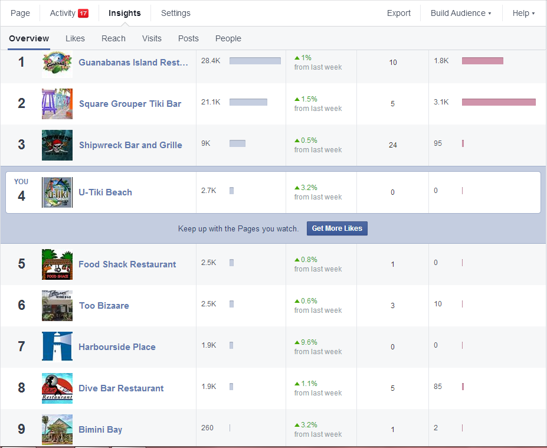547x448 pixels.
Task: Open Guanabanas Island Restaurant page logo
Action: [57, 64]
